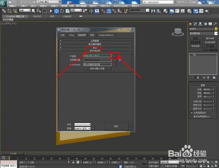Click the 0 / 100 time slider
This screenshot has width=219, height=168.
[x=13, y=153]
